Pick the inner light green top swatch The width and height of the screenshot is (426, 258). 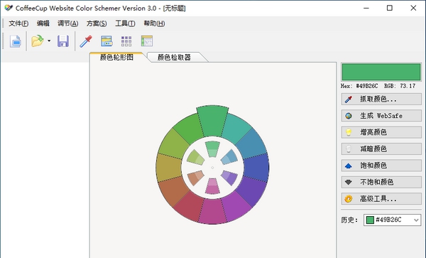[x=212, y=149]
